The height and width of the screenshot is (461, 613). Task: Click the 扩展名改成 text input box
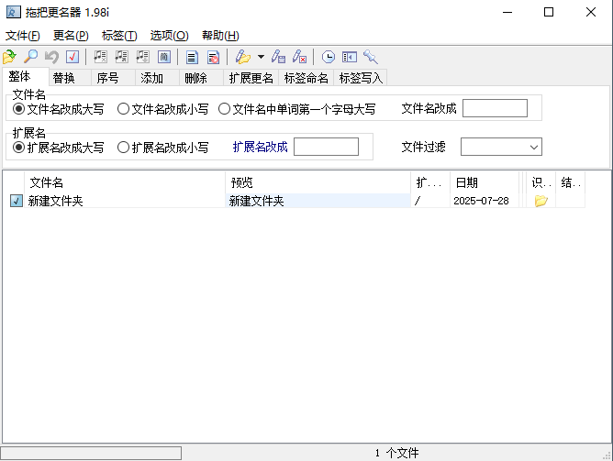[x=326, y=147]
